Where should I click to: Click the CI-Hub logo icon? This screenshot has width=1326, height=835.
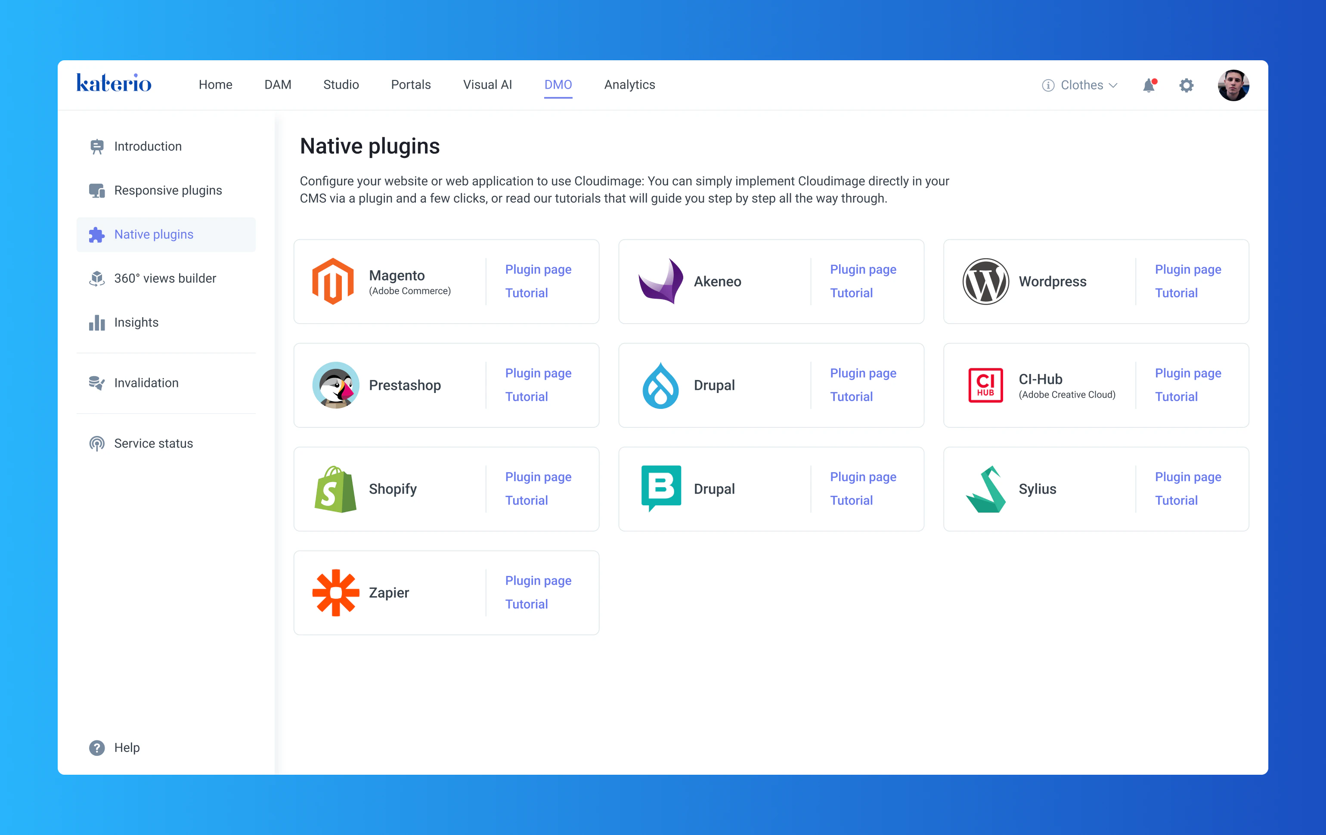pos(985,385)
